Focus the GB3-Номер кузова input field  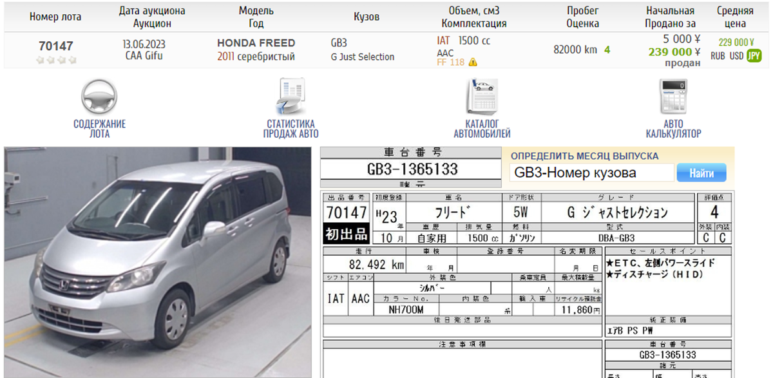[x=591, y=173]
